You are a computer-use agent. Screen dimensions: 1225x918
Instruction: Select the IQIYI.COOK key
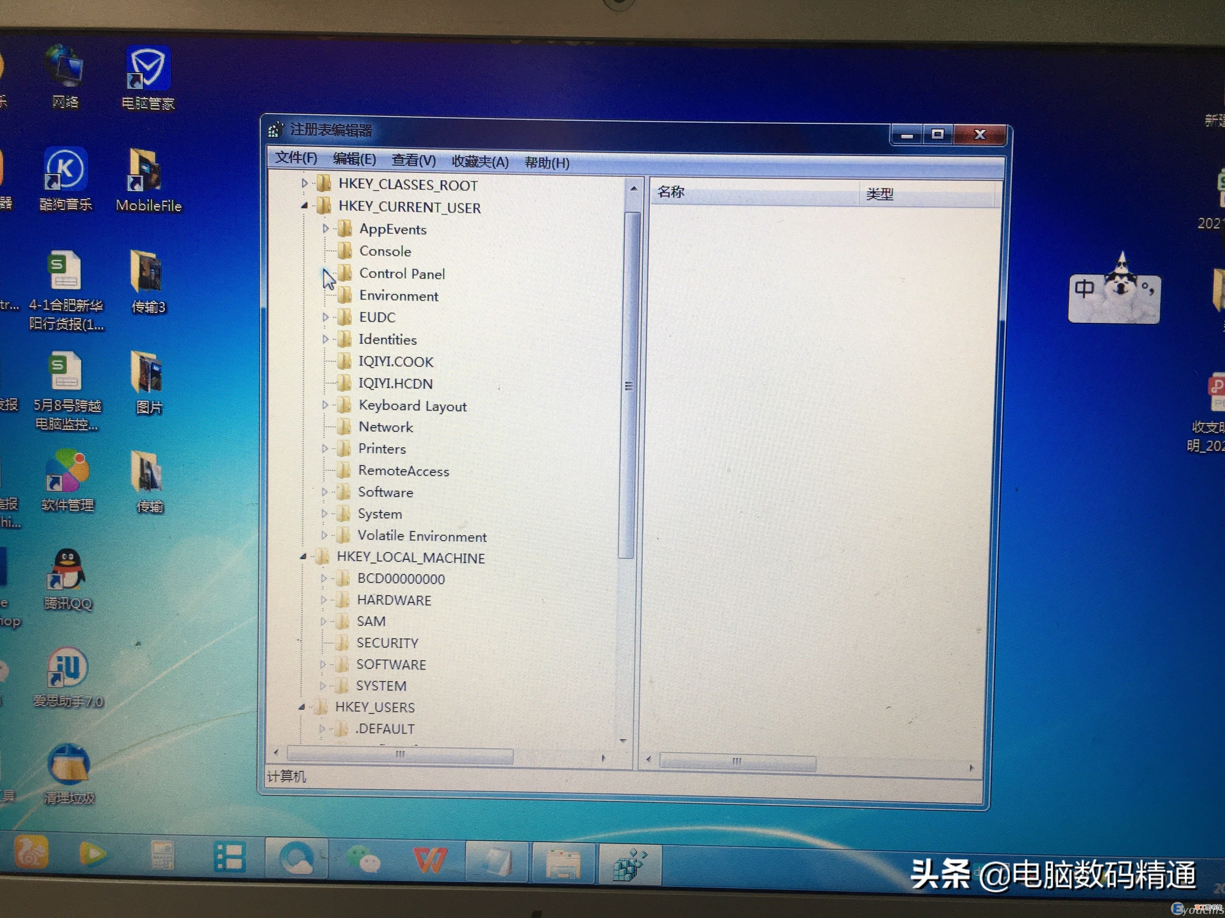pos(396,361)
